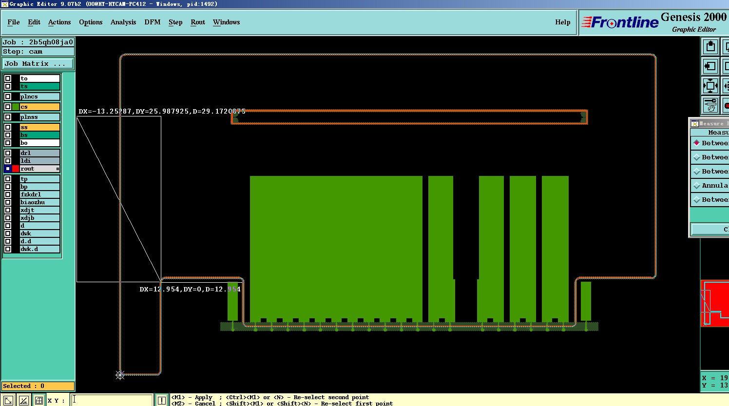The height and width of the screenshot is (406, 729).
Task: Select the drl layer name
Action: (x=40, y=153)
